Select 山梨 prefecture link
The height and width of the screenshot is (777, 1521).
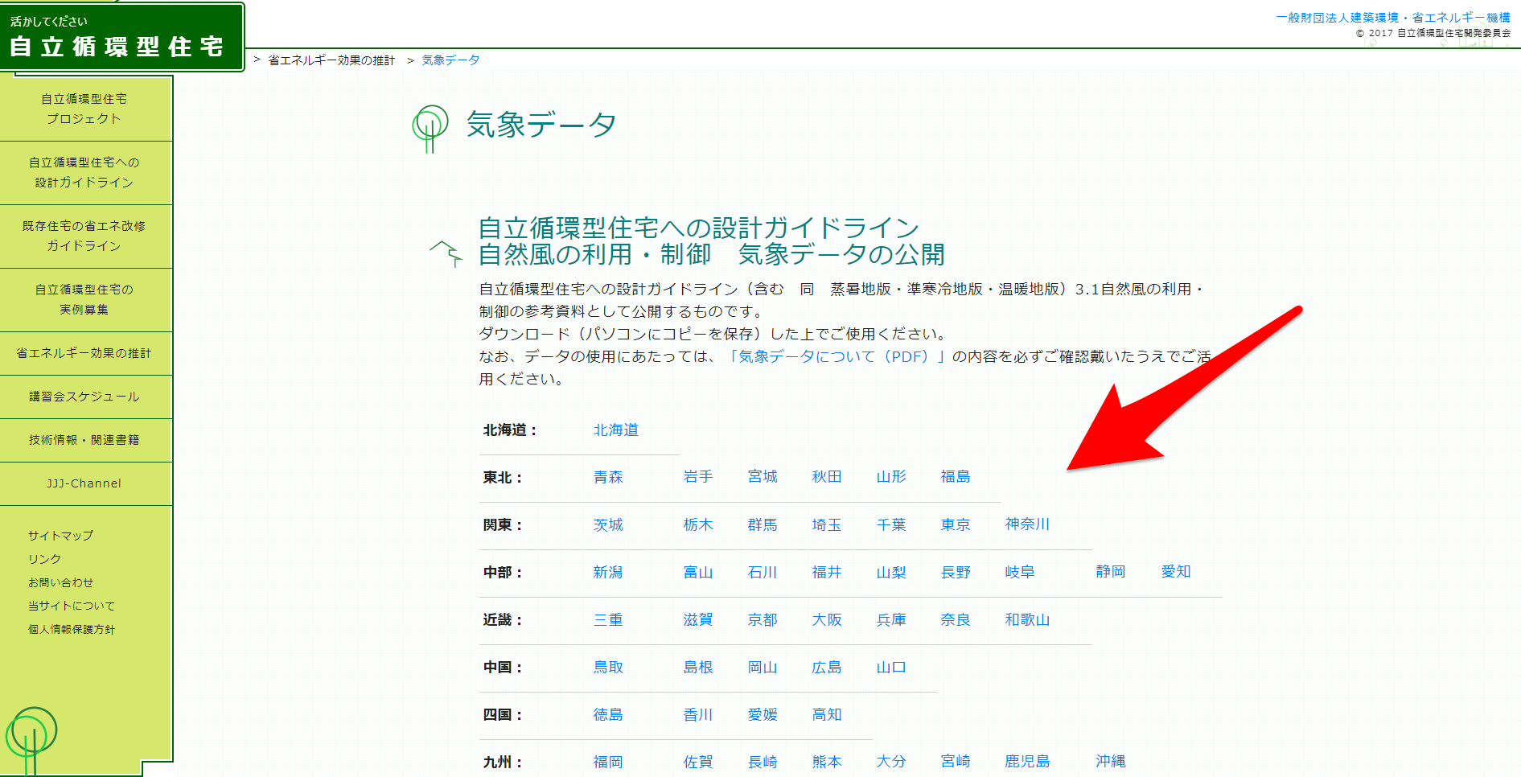[x=891, y=572]
